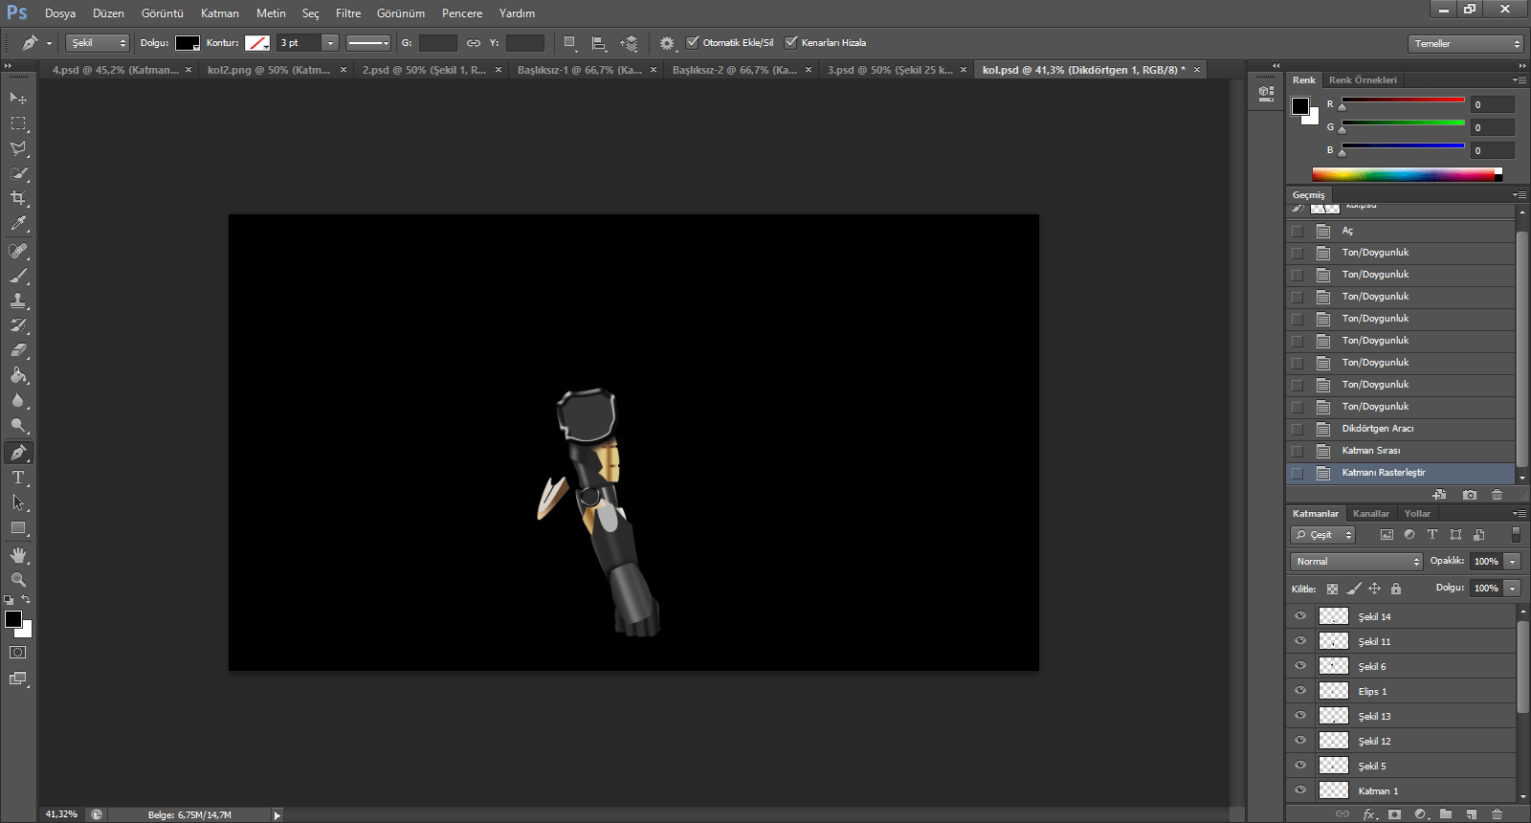Switch to the kol2.png document tab
The image size is (1531, 823).
coord(276,70)
